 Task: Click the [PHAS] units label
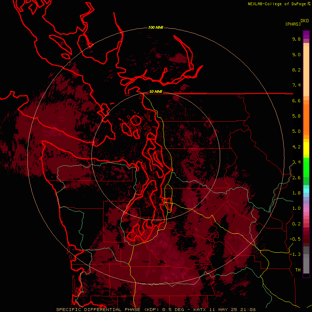coord(293,24)
